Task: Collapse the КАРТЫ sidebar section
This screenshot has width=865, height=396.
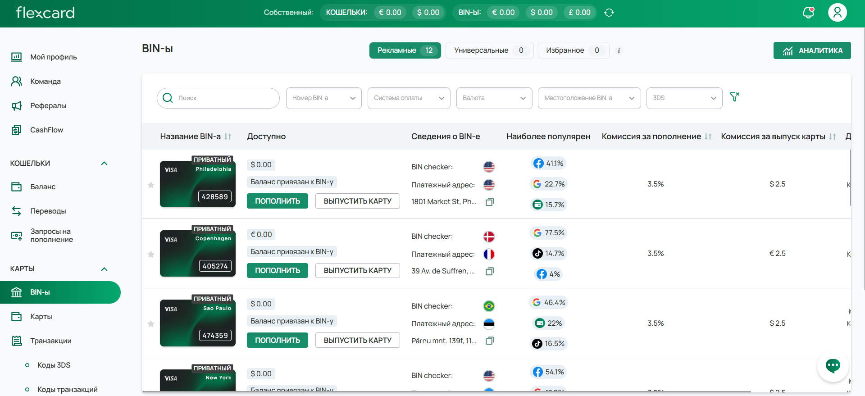Action: click(104, 269)
